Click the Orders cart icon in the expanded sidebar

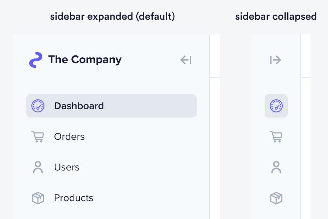coord(38,137)
